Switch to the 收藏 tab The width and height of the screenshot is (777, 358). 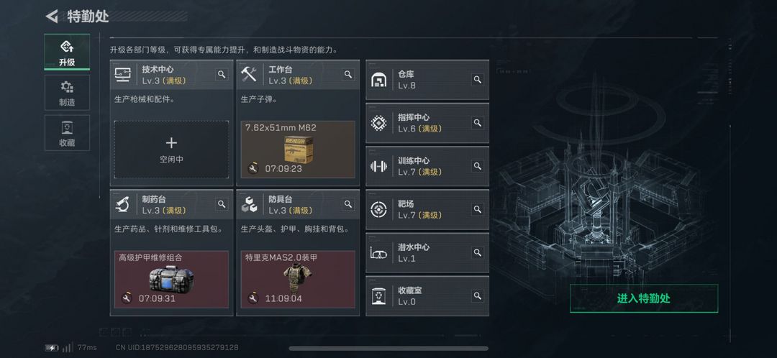tap(67, 133)
